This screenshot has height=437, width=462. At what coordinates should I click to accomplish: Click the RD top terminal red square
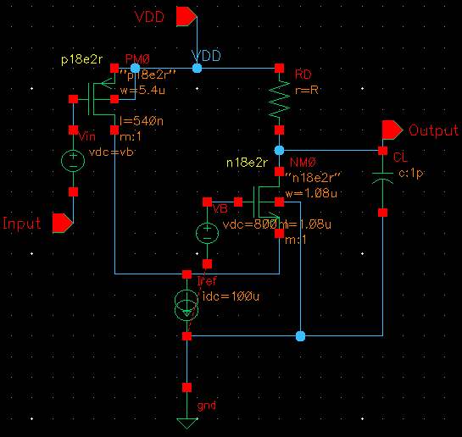click(280, 69)
